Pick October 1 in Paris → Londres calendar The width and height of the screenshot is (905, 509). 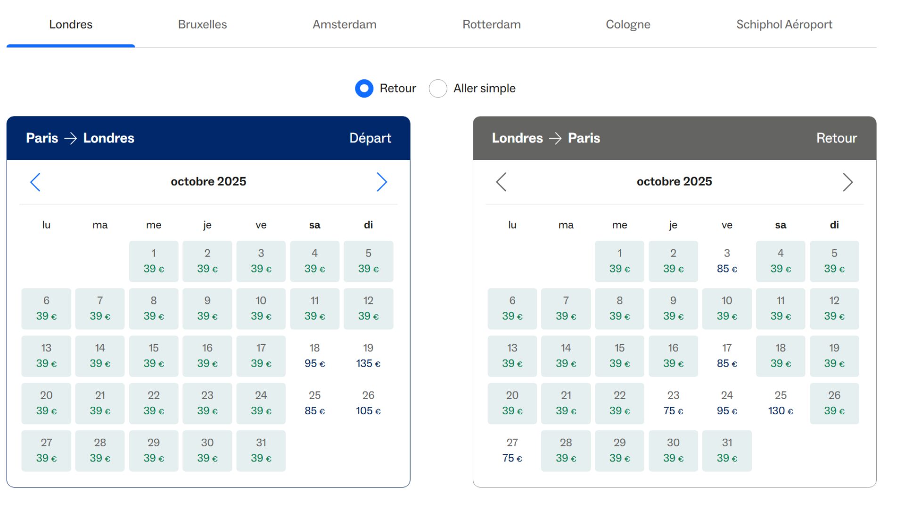click(x=154, y=261)
